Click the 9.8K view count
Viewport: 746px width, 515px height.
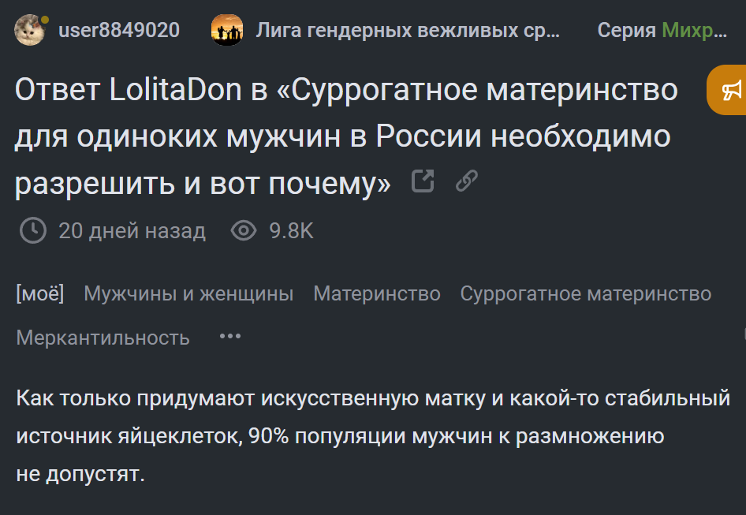tap(291, 231)
